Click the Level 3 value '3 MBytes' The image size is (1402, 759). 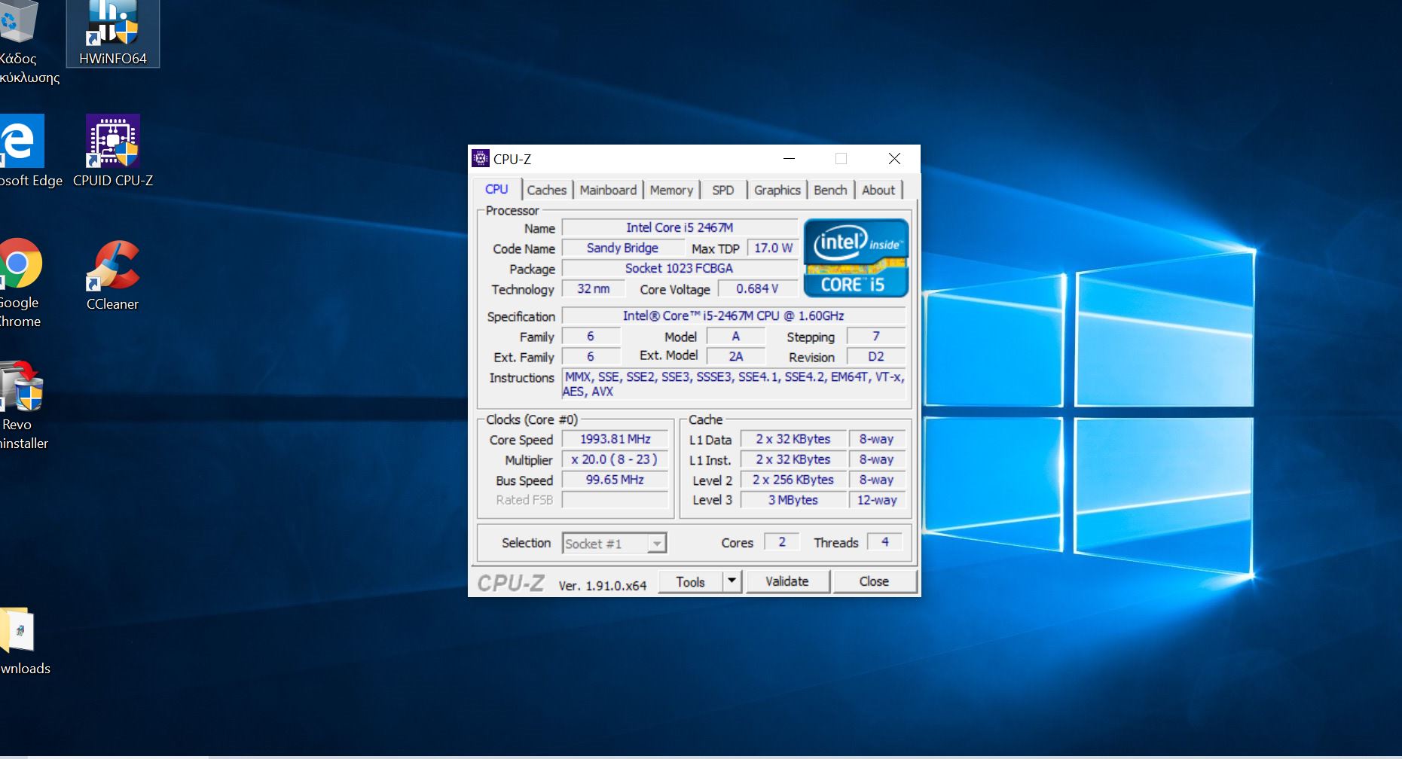(793, 500)
